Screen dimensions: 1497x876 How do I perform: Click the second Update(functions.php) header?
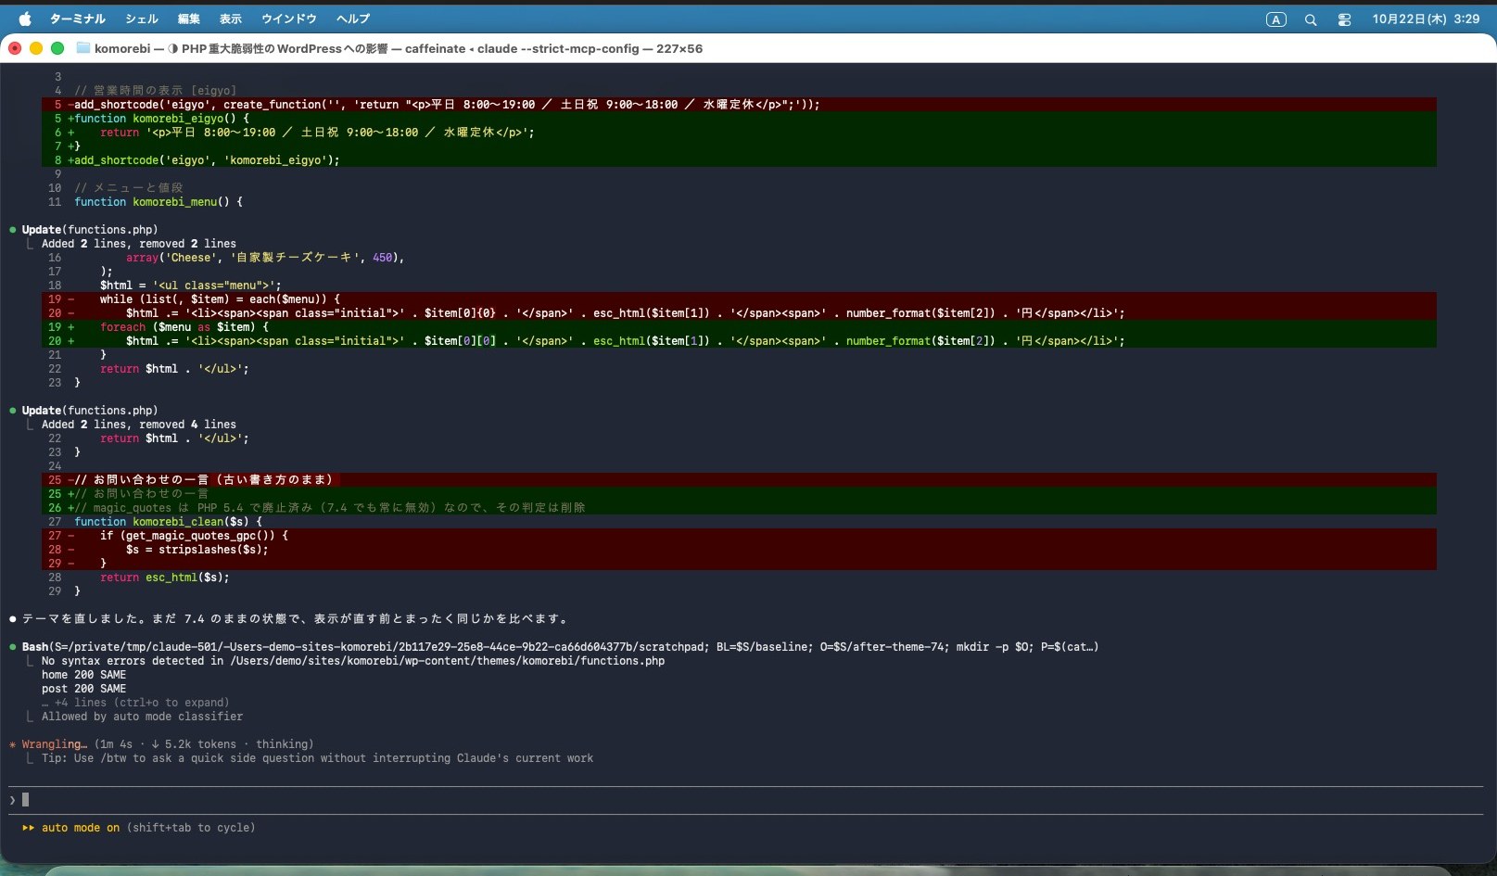[90, 410]
